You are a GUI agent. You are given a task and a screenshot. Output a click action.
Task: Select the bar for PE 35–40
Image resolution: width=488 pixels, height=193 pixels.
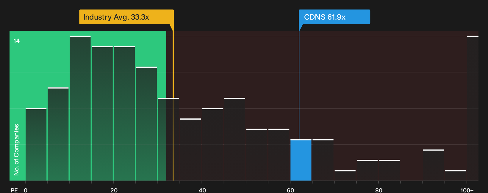(x=191, y=149)
